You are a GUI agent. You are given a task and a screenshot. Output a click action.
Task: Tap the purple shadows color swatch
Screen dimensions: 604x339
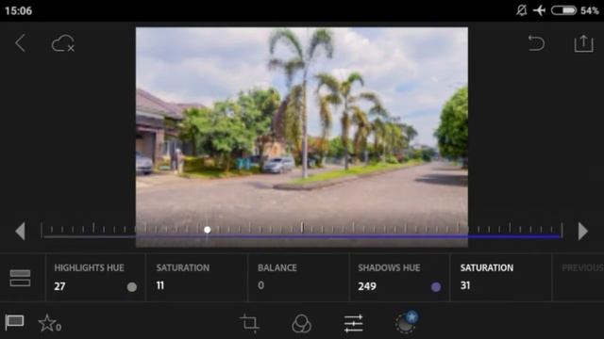coord(436,286)
